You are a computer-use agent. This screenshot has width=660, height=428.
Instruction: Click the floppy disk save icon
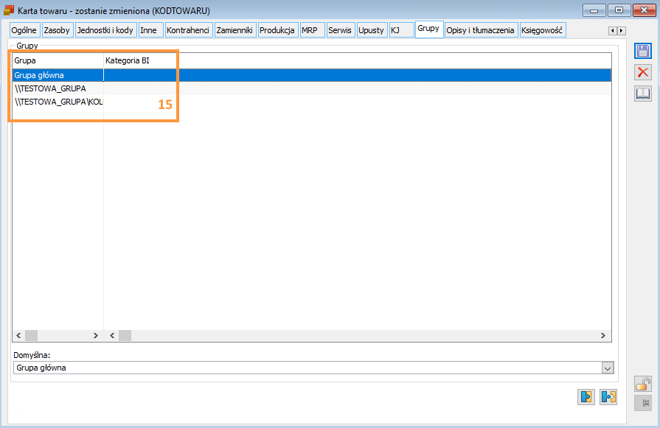click(x=643, y=51)
